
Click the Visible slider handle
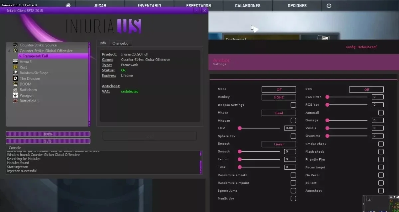point(327,128)
